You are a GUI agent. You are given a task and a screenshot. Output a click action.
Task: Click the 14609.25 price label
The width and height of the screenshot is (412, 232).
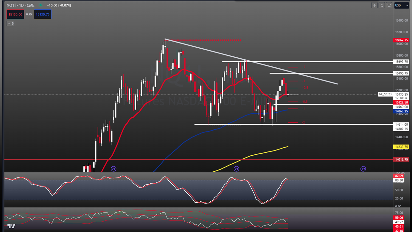click(401, 129)
